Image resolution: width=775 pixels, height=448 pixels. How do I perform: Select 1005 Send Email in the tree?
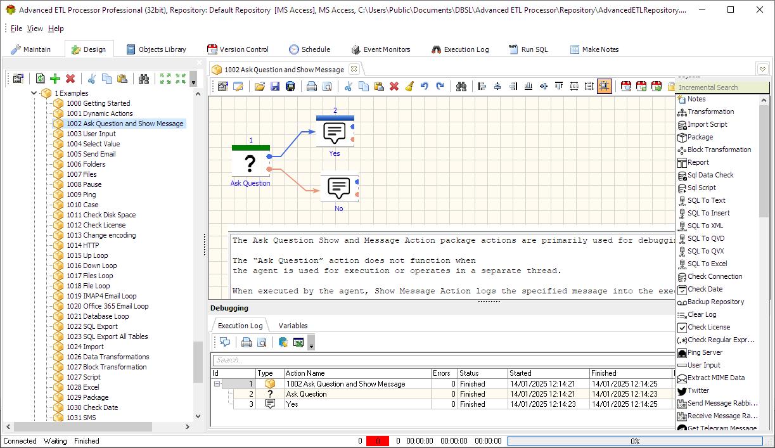tap(91, 154)
